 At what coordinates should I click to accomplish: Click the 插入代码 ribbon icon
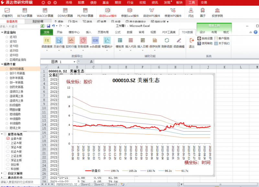[131, 40]
